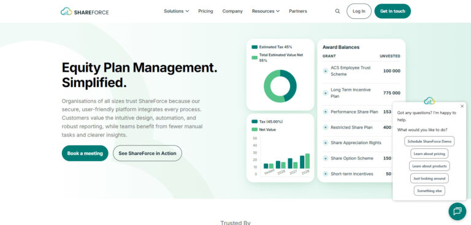Click the plus icon beside Restricted Share Plan
This screenshot has height=225, width=471.
click(325, 128)
